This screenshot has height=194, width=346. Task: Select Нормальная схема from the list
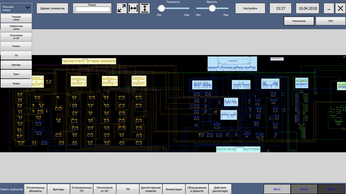tap(16, 28)
